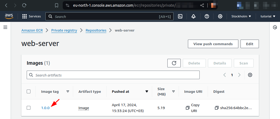The height and width of the screenshot is (119, 280).
Task: Copy the image URI
Action: point(187,108)
